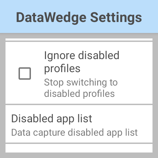The image size is (158, 158).
Task: Open the Disabled app list setting
Action: (x=79, y=124)
